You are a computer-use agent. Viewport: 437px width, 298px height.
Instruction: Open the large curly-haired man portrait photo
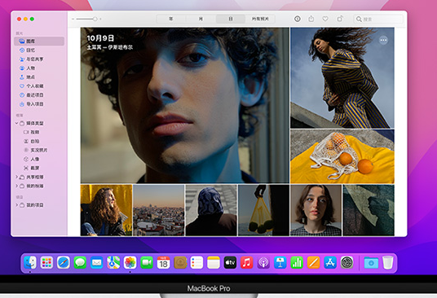click(185, 105)
